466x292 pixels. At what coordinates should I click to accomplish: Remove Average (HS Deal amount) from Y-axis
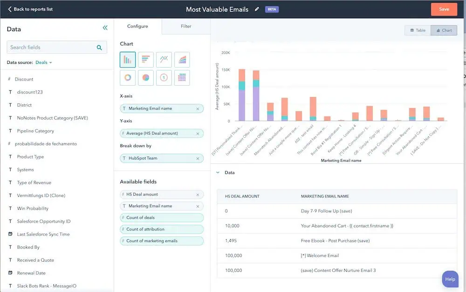click(198, 134)
